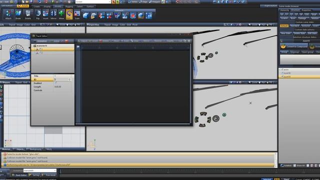Click the Track Editor button at bottom

point(19,175)
